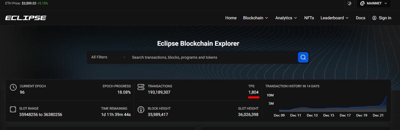Click the Eclipse Blockchain Explorer heading
Viewport: 400px width, 130px height.
coord(198,43)
